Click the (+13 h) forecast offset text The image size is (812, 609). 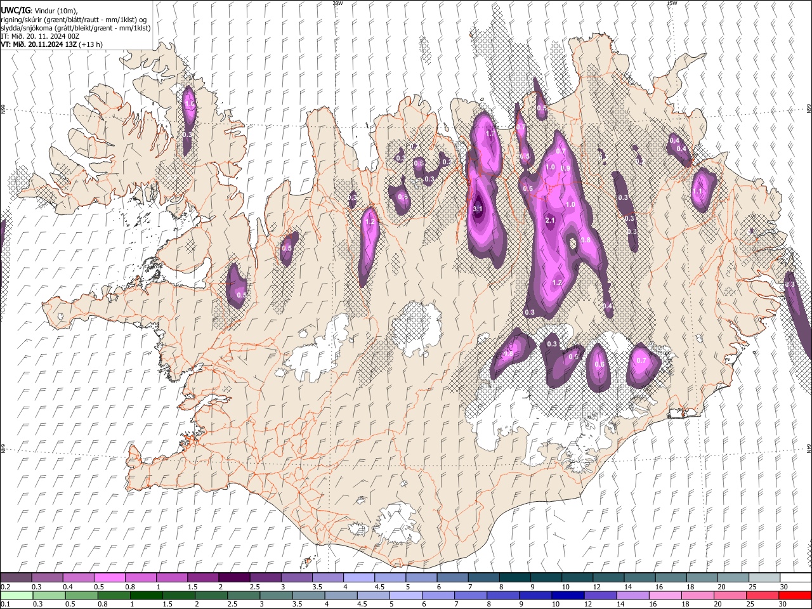point(91,44)
